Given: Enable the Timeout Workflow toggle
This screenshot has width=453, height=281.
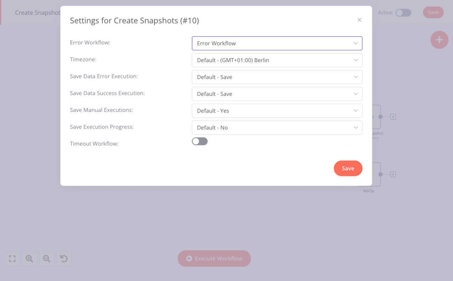Looking at the screenshot, I should point(199,141).
